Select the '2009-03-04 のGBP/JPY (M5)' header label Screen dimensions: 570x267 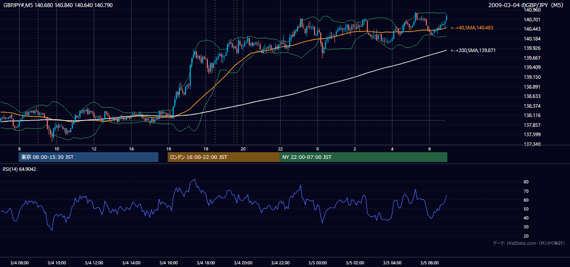(527, 5)
